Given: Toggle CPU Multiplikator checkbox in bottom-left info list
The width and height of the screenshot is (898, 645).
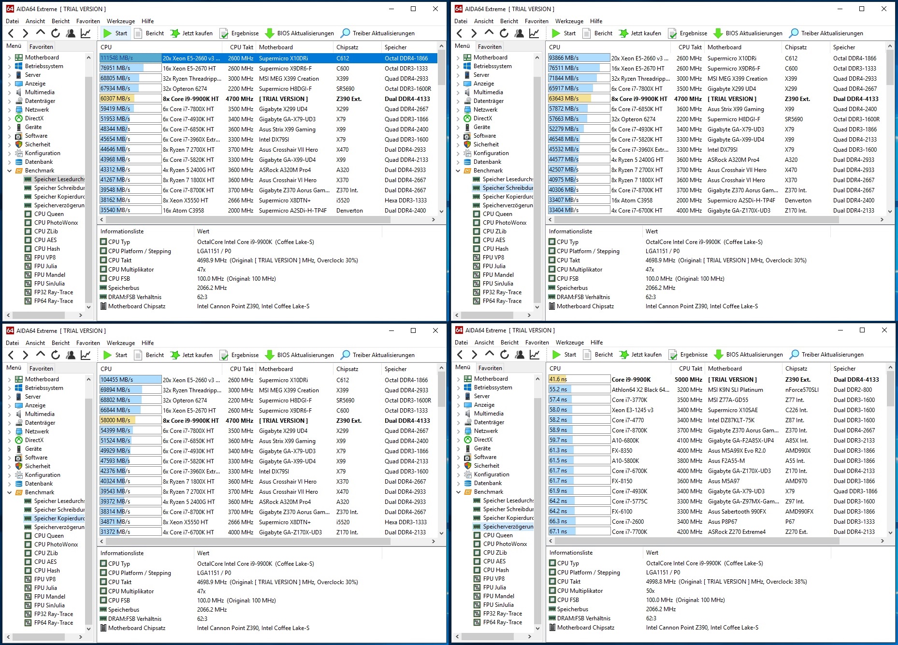Looking at the screenshot, I should [103, 591].
